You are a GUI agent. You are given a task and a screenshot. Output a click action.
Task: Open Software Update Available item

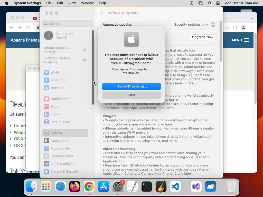click(65, 60)
